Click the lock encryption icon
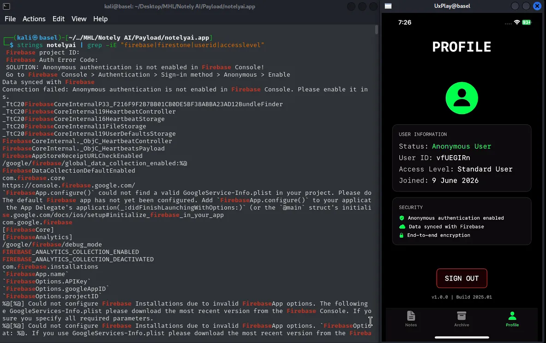Viewport: 546px width, 343px height. click(402, 235)
